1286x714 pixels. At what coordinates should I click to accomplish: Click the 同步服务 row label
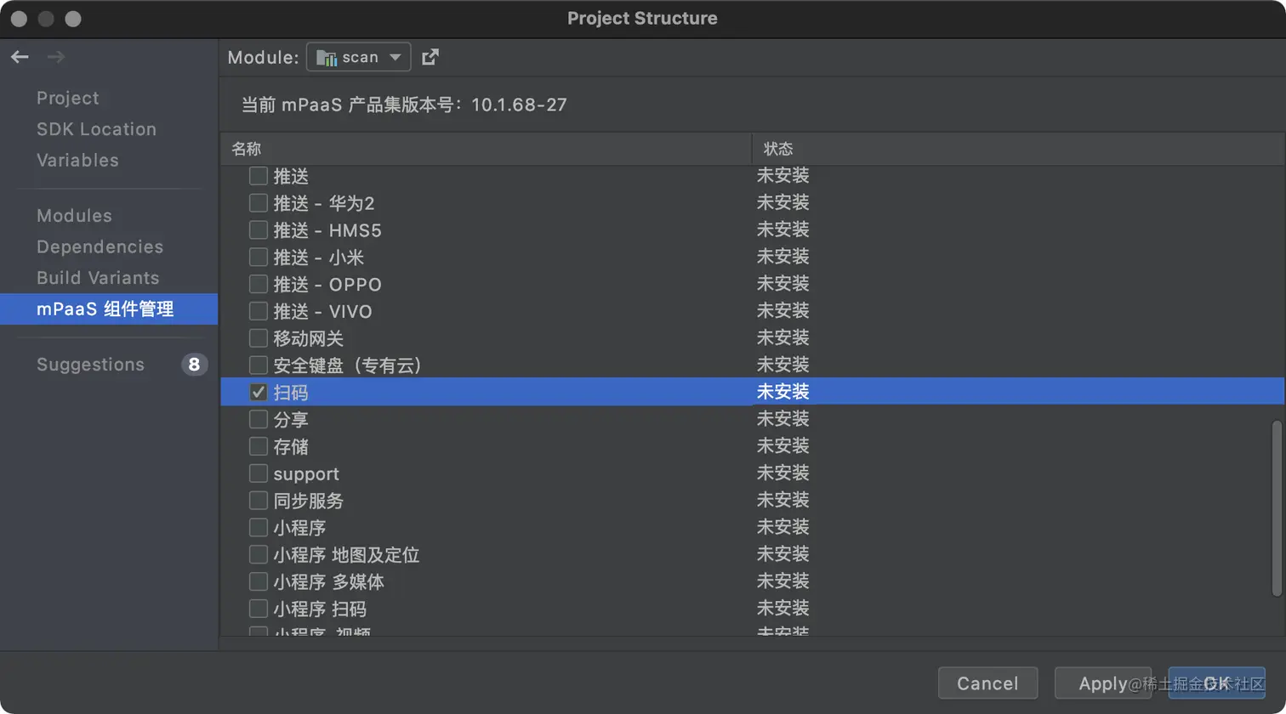tap(308, 501)
